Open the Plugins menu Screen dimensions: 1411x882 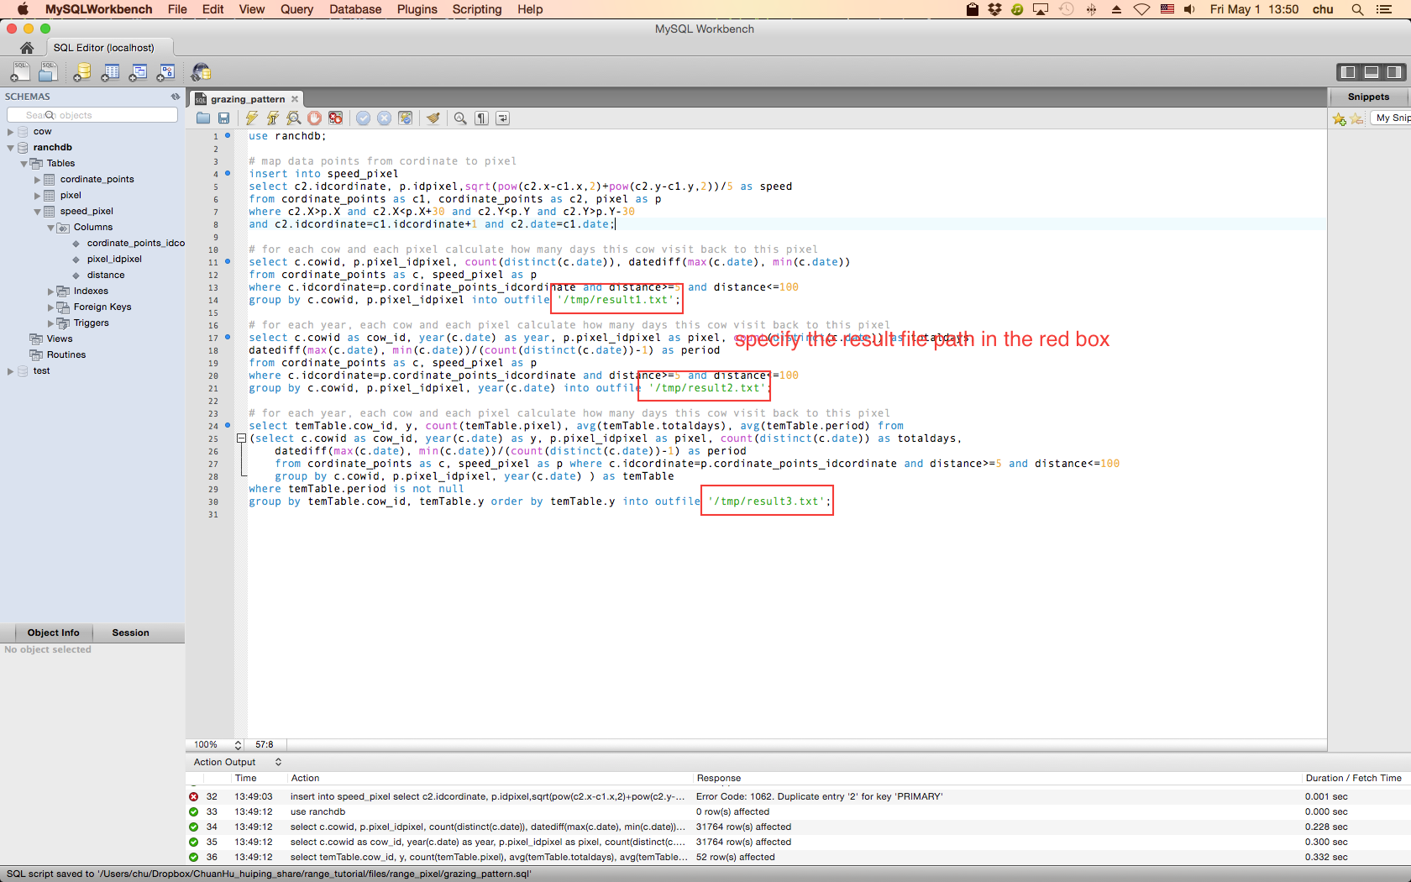(417, 9)
